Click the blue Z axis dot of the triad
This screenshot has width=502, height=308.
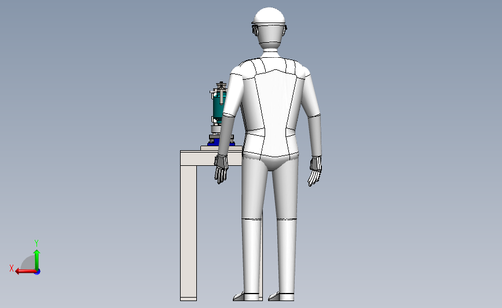[x=38, y=272]
